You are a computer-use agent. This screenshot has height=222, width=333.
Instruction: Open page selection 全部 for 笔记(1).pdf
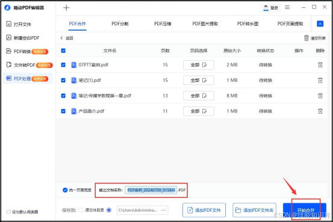pos(199,80)
